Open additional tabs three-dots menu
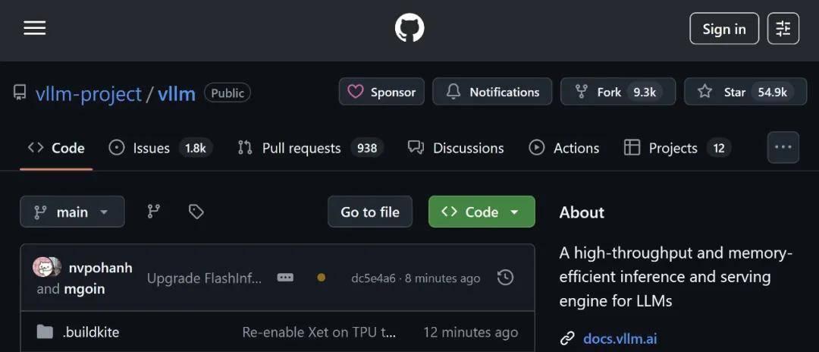The width and height of the screenshot is (819, 352). 783,147
